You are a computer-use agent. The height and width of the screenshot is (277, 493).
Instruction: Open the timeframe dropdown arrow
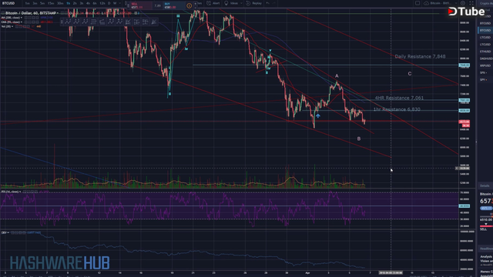tap(120, 3)
